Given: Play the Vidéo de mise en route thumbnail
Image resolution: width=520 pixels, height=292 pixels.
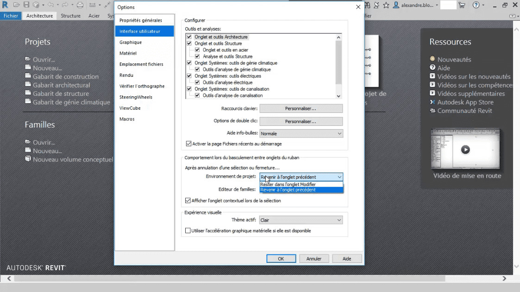Looking at the screenshot, I should coord(465,149).
